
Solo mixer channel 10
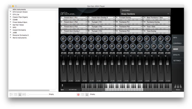coord(127,53)
